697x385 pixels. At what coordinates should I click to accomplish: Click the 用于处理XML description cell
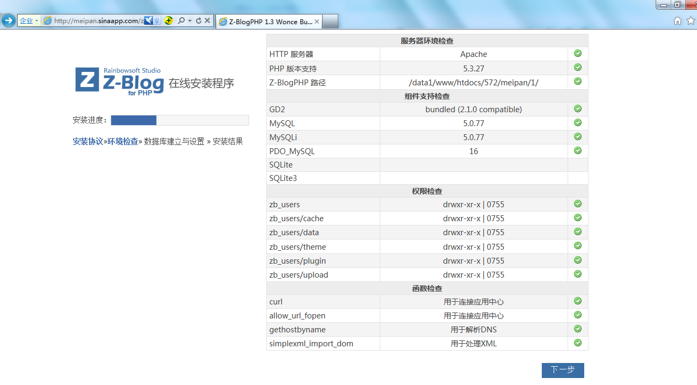click(x=474, y=344)
